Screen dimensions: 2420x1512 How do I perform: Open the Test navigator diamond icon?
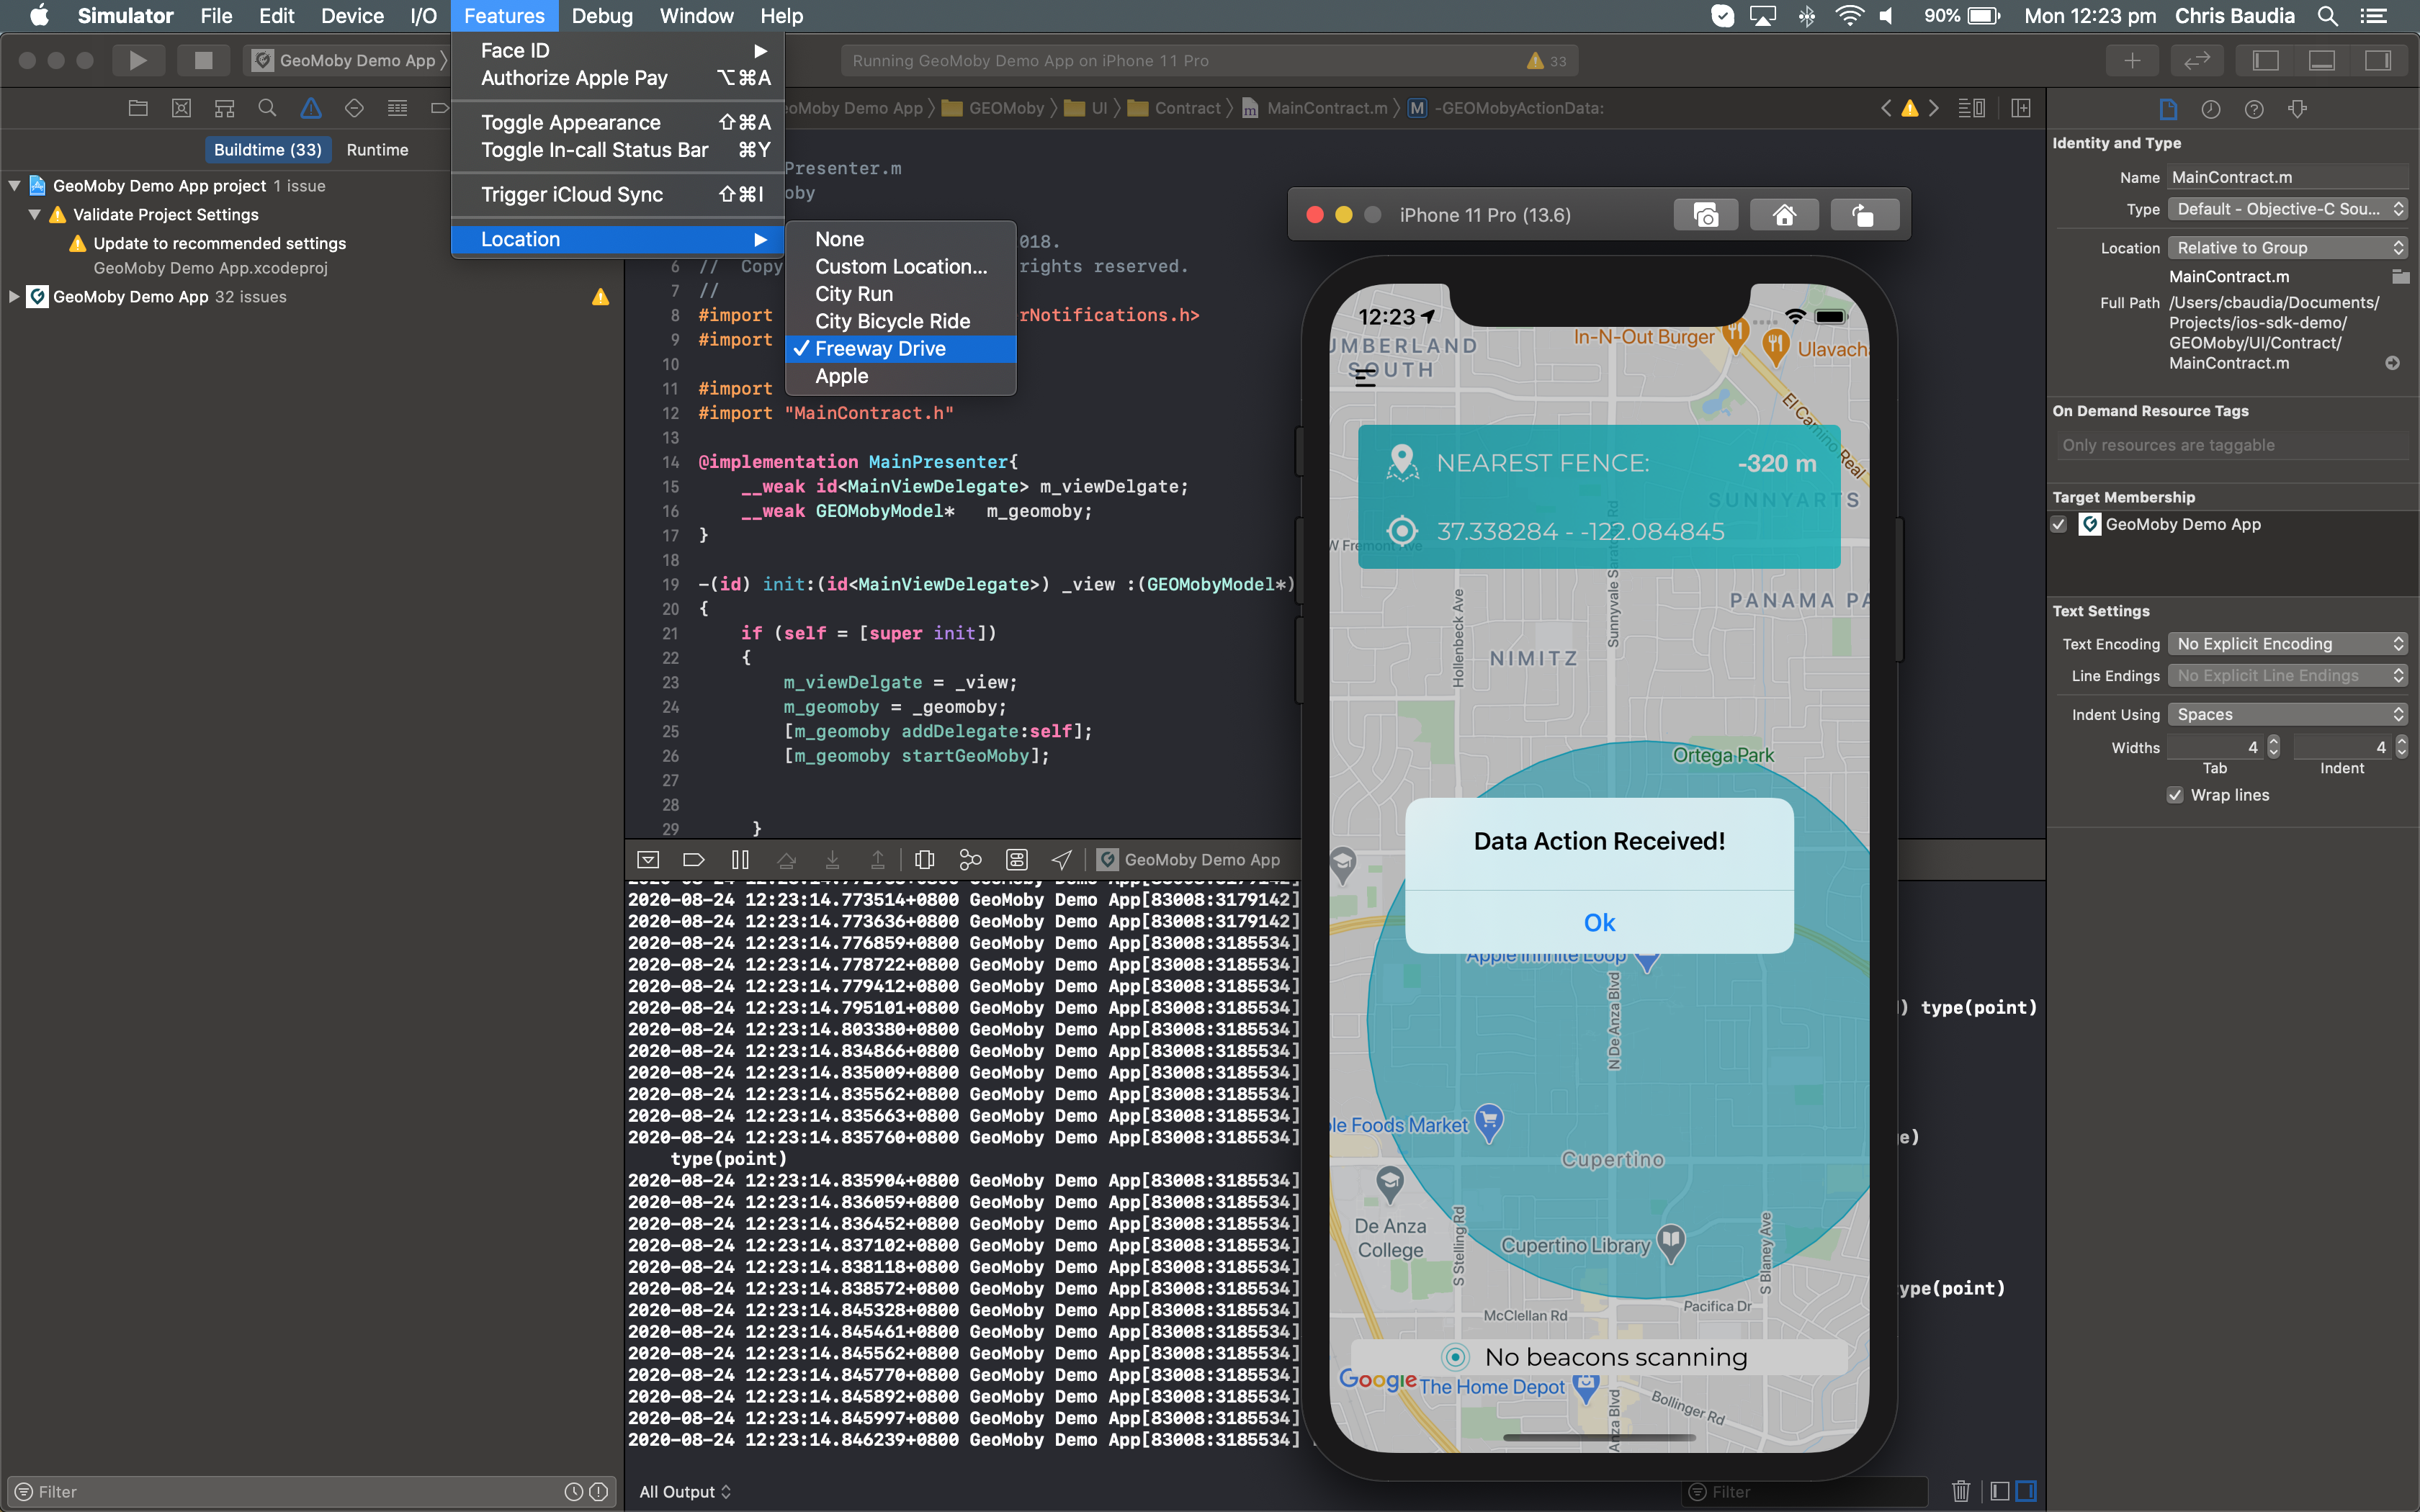354,108
